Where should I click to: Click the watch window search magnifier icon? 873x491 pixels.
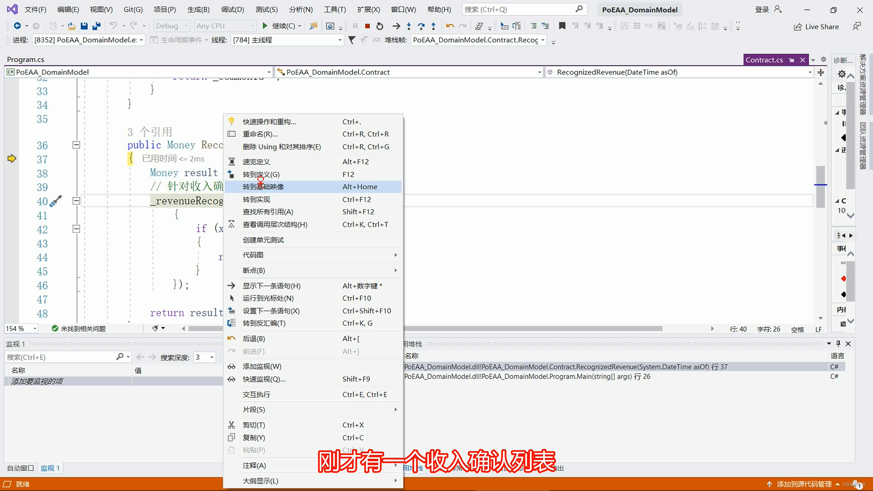pos(120,357)
